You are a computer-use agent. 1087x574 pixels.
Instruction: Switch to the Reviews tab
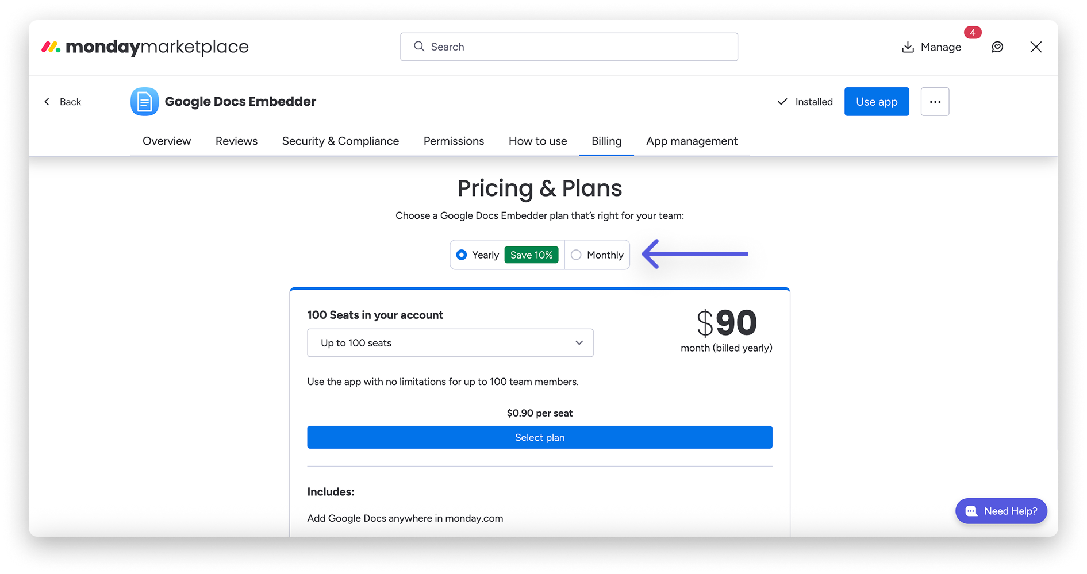coord(236,141)
